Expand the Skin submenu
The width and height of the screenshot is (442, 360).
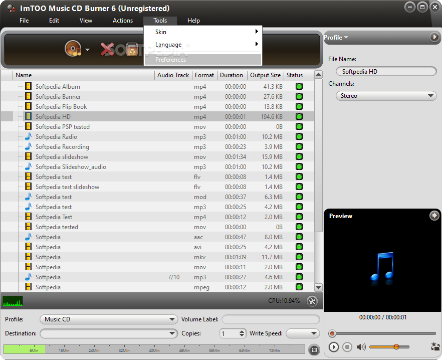click(203, 32)
